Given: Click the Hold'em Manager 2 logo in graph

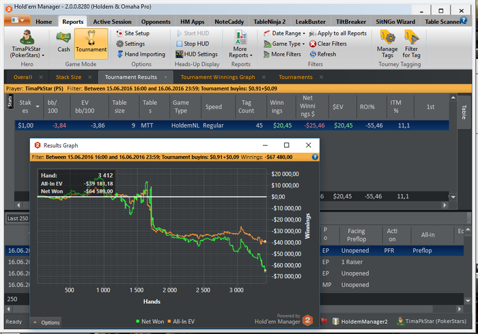Looking at the screenshot, I should (x=307, y=320).
